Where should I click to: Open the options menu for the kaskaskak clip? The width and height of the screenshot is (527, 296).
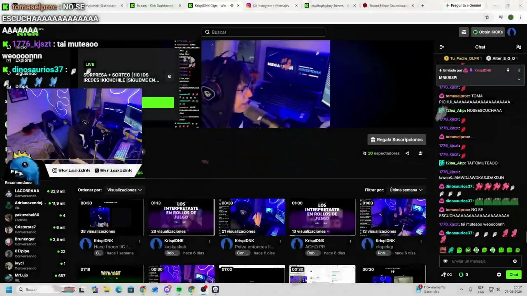(210, 241)
